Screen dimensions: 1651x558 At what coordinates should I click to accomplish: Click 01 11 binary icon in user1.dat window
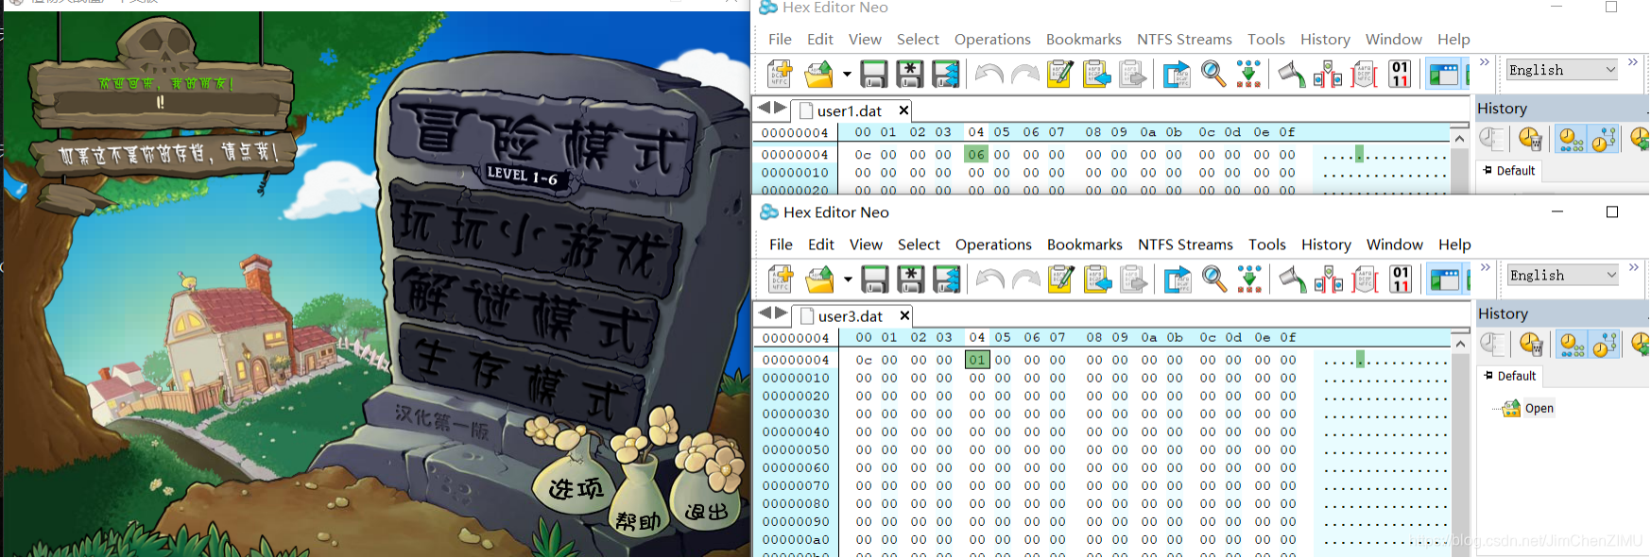tap(1400, 74)
